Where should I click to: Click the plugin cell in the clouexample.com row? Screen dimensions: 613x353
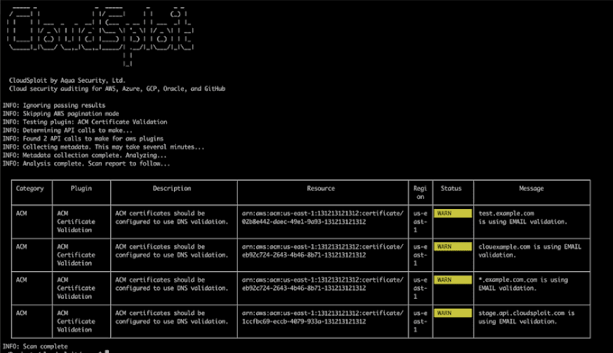pos(76,255)
